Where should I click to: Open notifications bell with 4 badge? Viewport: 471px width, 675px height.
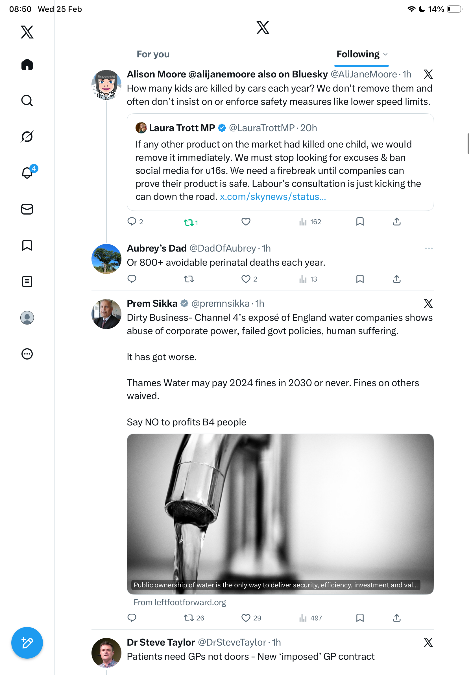[x=27, y=173]
